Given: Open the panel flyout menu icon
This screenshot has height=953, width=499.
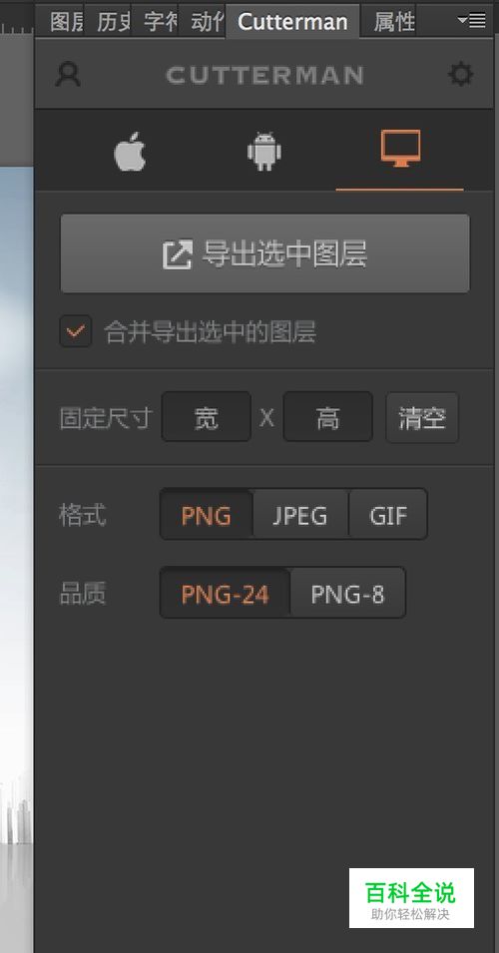Looking at the screenshot, I should tap(472, 21).
